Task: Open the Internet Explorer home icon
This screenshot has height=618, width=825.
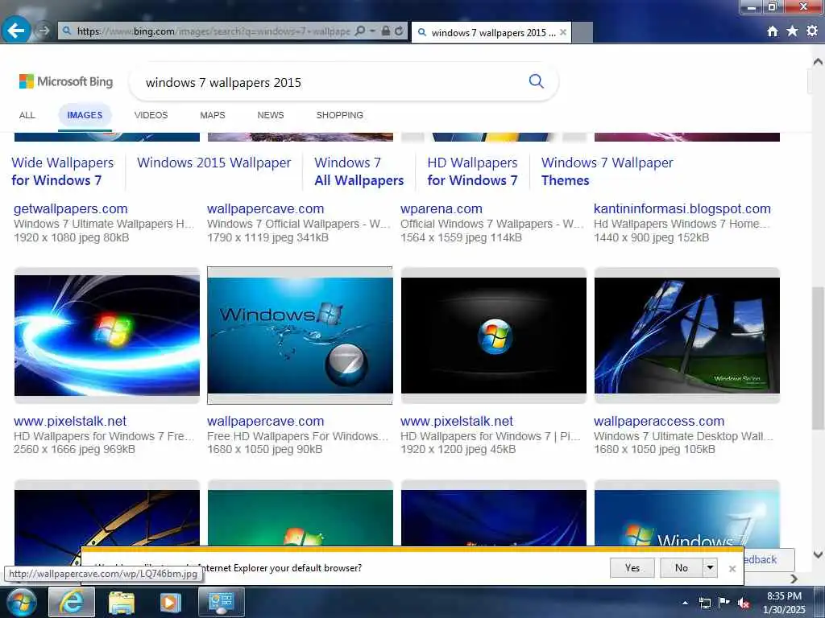Action: point(773,31)
